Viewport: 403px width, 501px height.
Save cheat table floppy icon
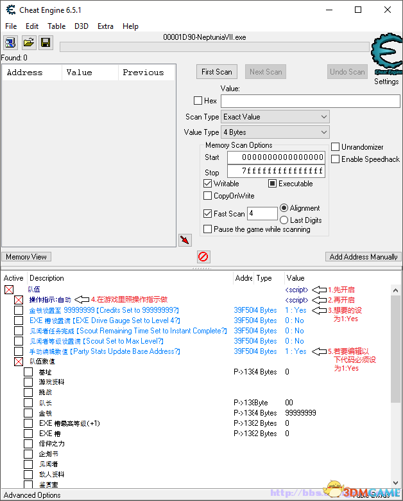point(46,42)
